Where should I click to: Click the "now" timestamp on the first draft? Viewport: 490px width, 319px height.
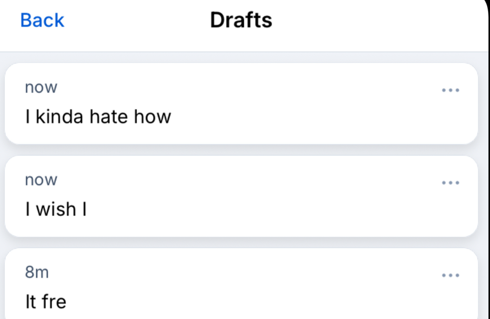41,87
